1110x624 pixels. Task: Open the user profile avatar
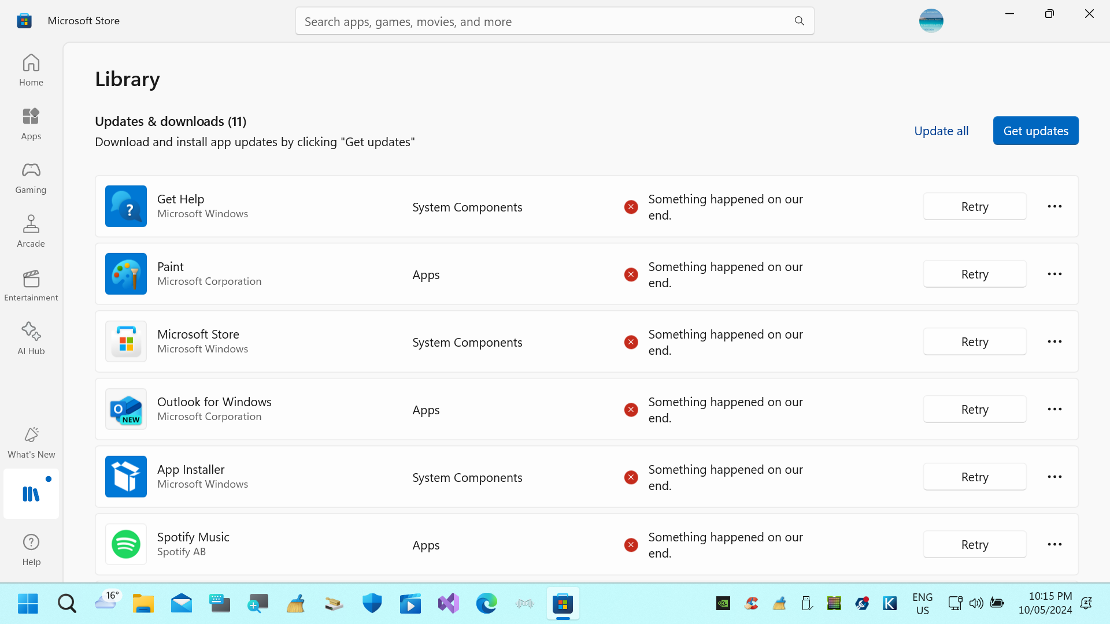(x=931, y=21)
